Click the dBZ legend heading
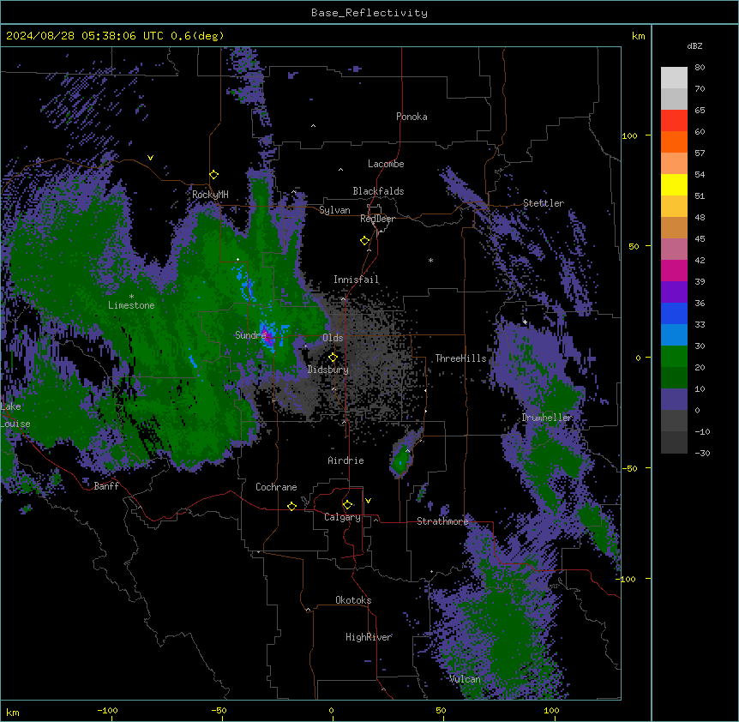 tap(694, 46)
